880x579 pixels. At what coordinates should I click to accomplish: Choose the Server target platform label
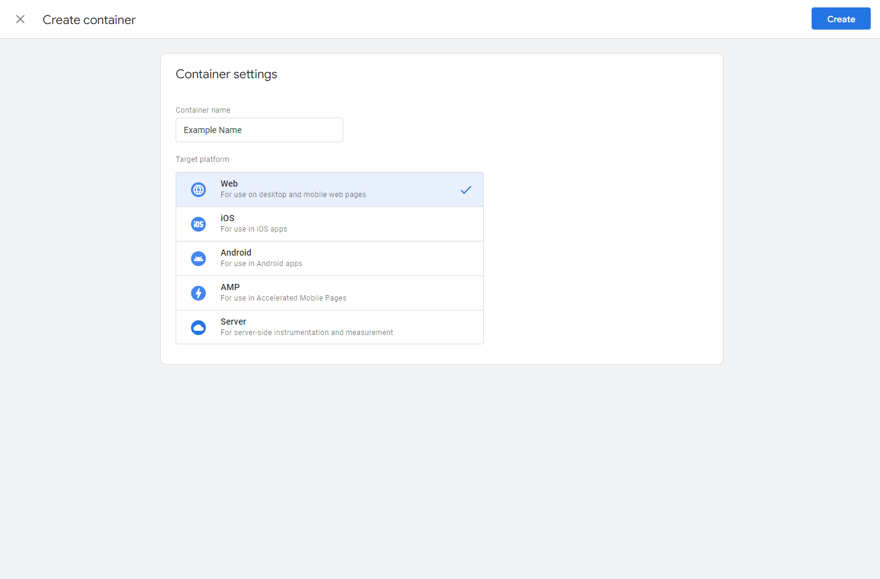click(x=233, y=322)
